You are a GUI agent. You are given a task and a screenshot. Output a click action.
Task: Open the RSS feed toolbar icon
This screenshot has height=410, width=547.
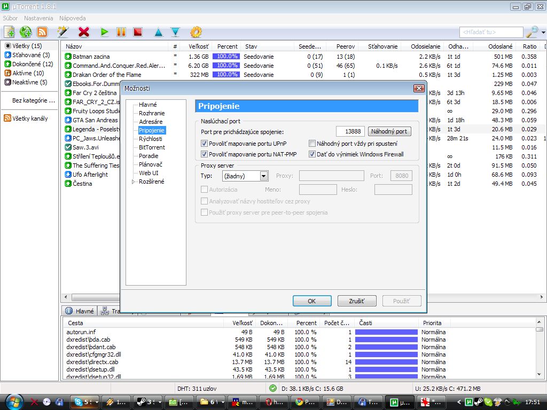tap(42, 32)
